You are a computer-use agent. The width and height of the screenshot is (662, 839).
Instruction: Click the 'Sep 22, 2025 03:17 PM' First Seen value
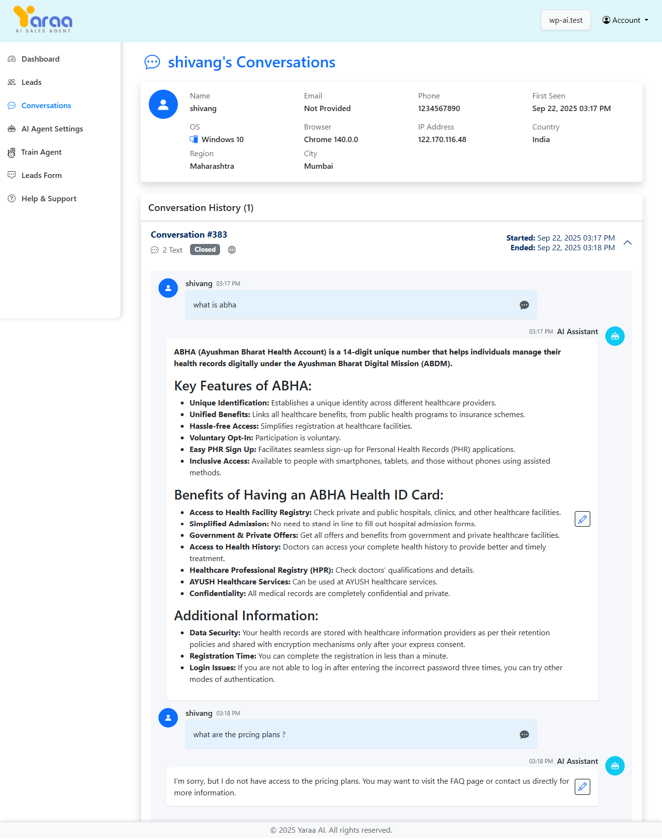click(x=571, y=109)
